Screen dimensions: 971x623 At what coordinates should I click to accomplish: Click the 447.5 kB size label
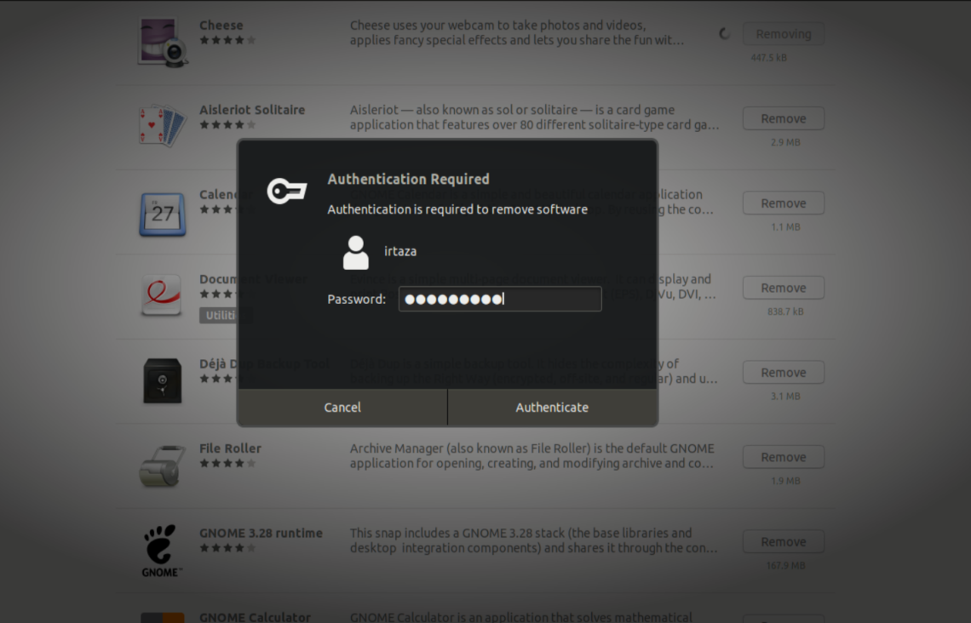click(768, 58)
